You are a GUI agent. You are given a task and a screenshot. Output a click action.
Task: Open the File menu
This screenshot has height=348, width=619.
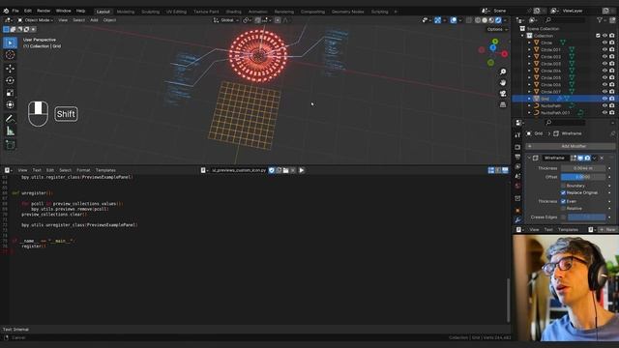tap(15, 11)
